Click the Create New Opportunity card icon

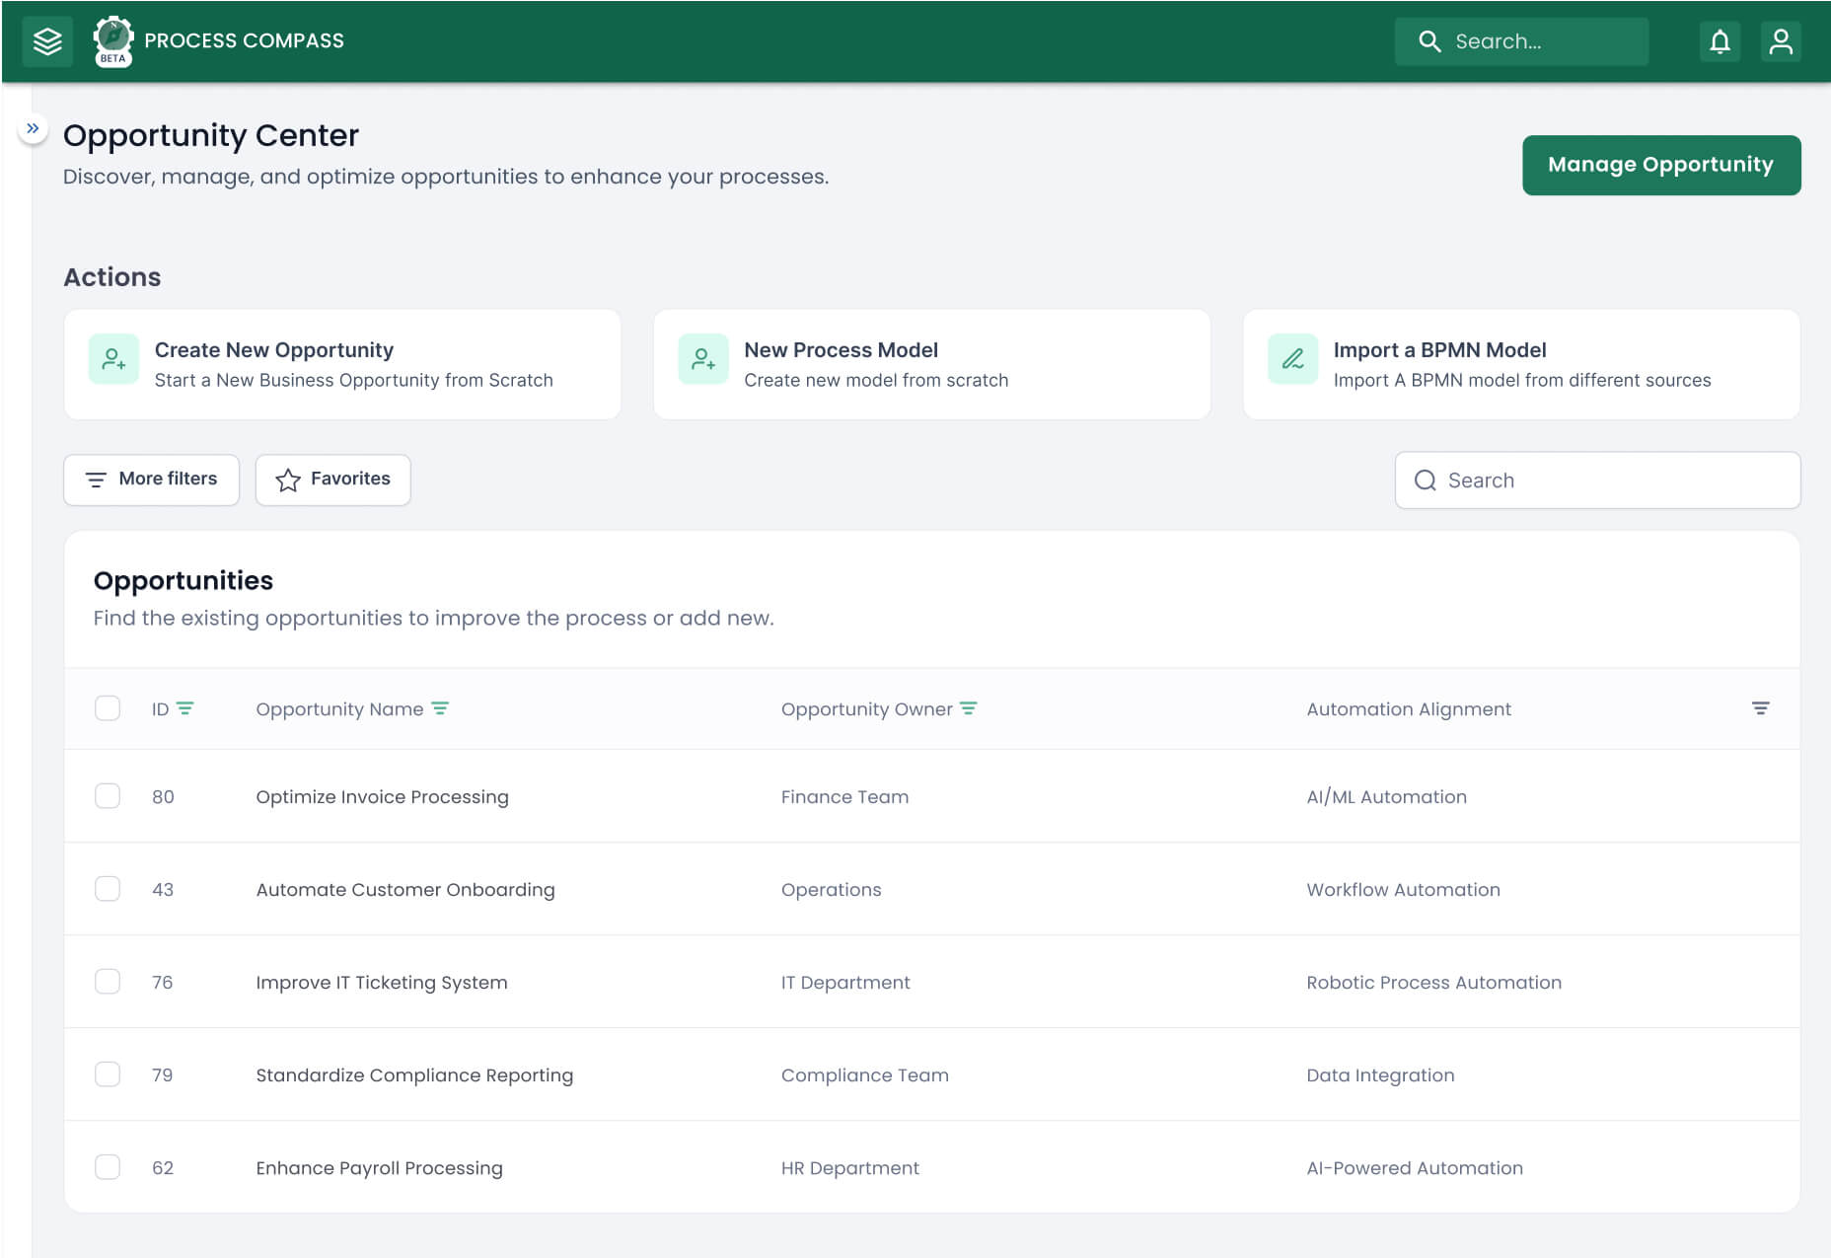point(113,359)
